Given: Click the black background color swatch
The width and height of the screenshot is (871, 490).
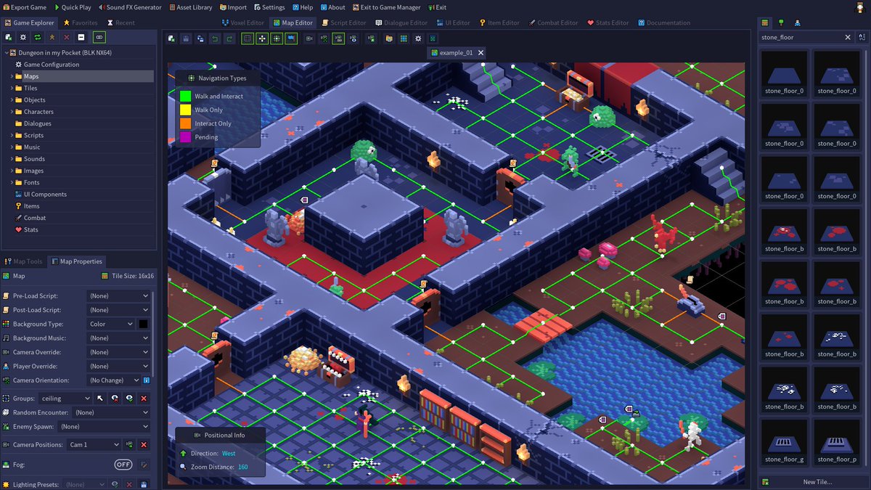Looking at the screenshot, I should [x=144, y=324].
